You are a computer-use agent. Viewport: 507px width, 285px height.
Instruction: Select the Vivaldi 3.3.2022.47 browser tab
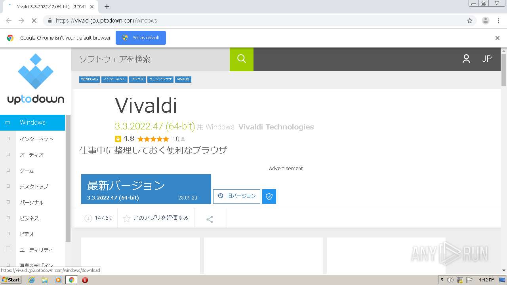point(51,7)
